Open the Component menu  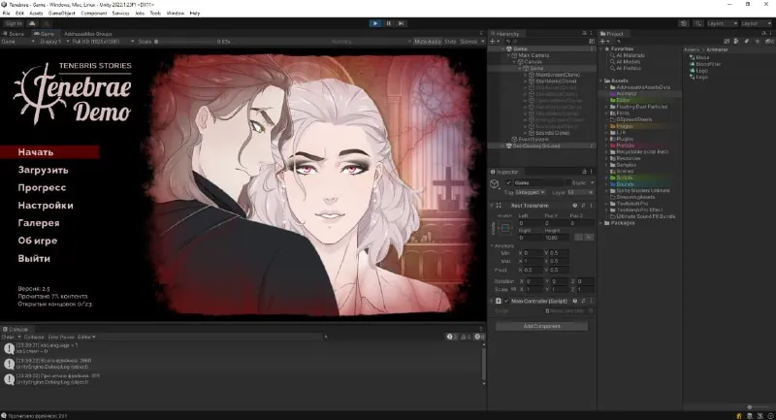[93, 14]
